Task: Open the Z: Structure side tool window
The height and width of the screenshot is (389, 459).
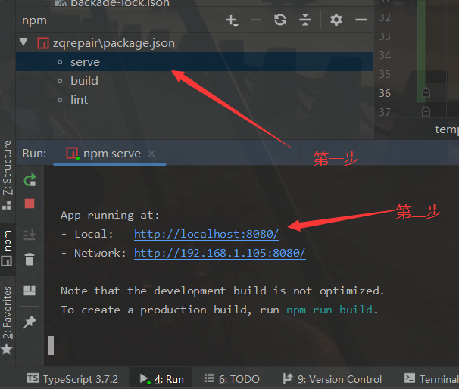Action: (x=7, y=175)
